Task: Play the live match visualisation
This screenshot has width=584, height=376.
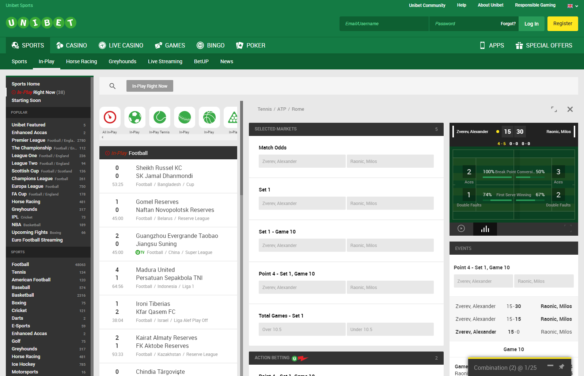Action: (x=461, y=229)
